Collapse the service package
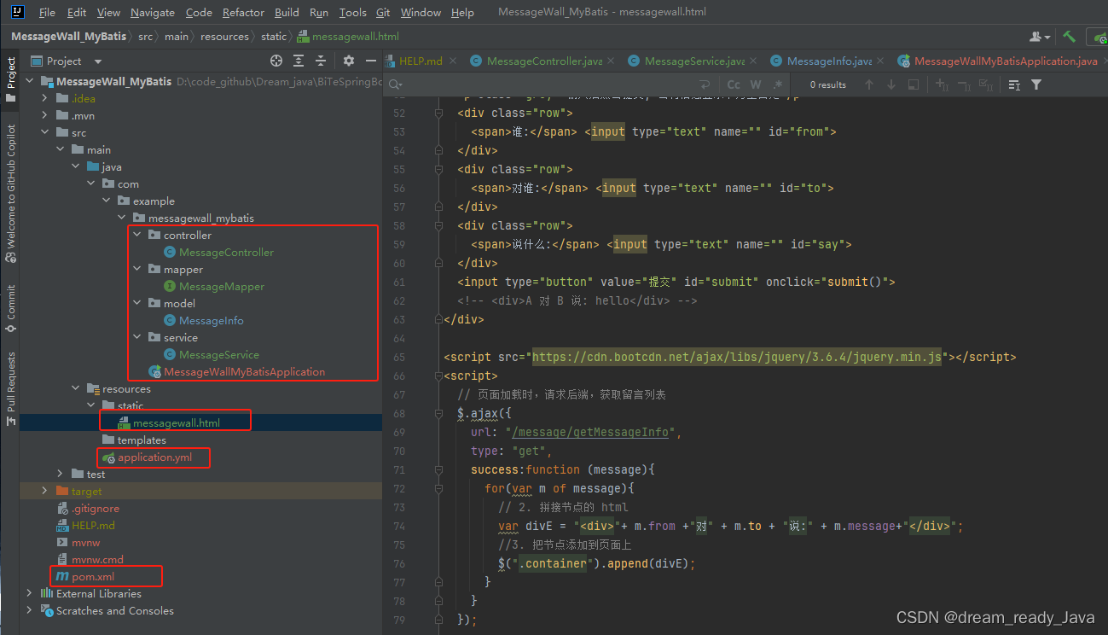Viewport: 1108px width, 635px height. click(137, 337)
